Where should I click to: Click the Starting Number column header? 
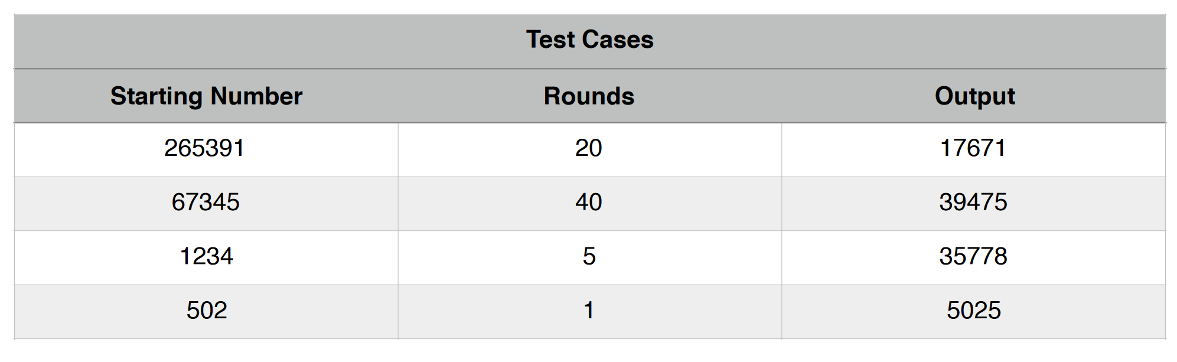click(206, 96)
